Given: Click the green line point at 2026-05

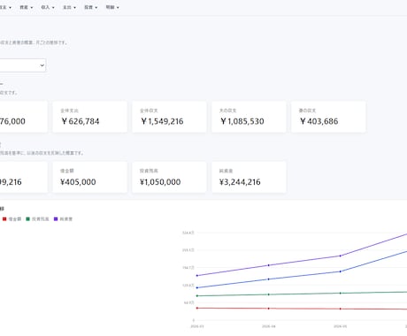Looking at the screenshot, I should coord(341,294).
